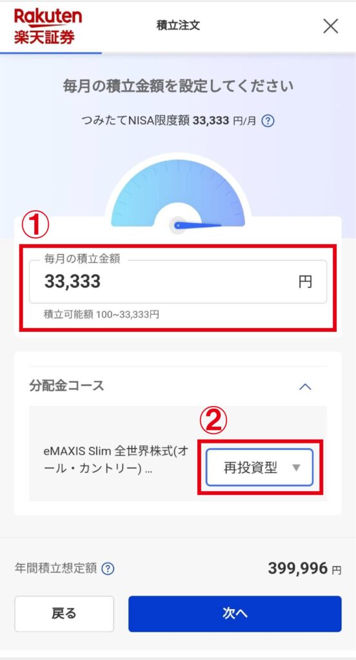The height and width of the screenshot is (660, 356).
Task: Select the eMAXIS Slim 全世界株式 fund name
Action: [116, 460]
